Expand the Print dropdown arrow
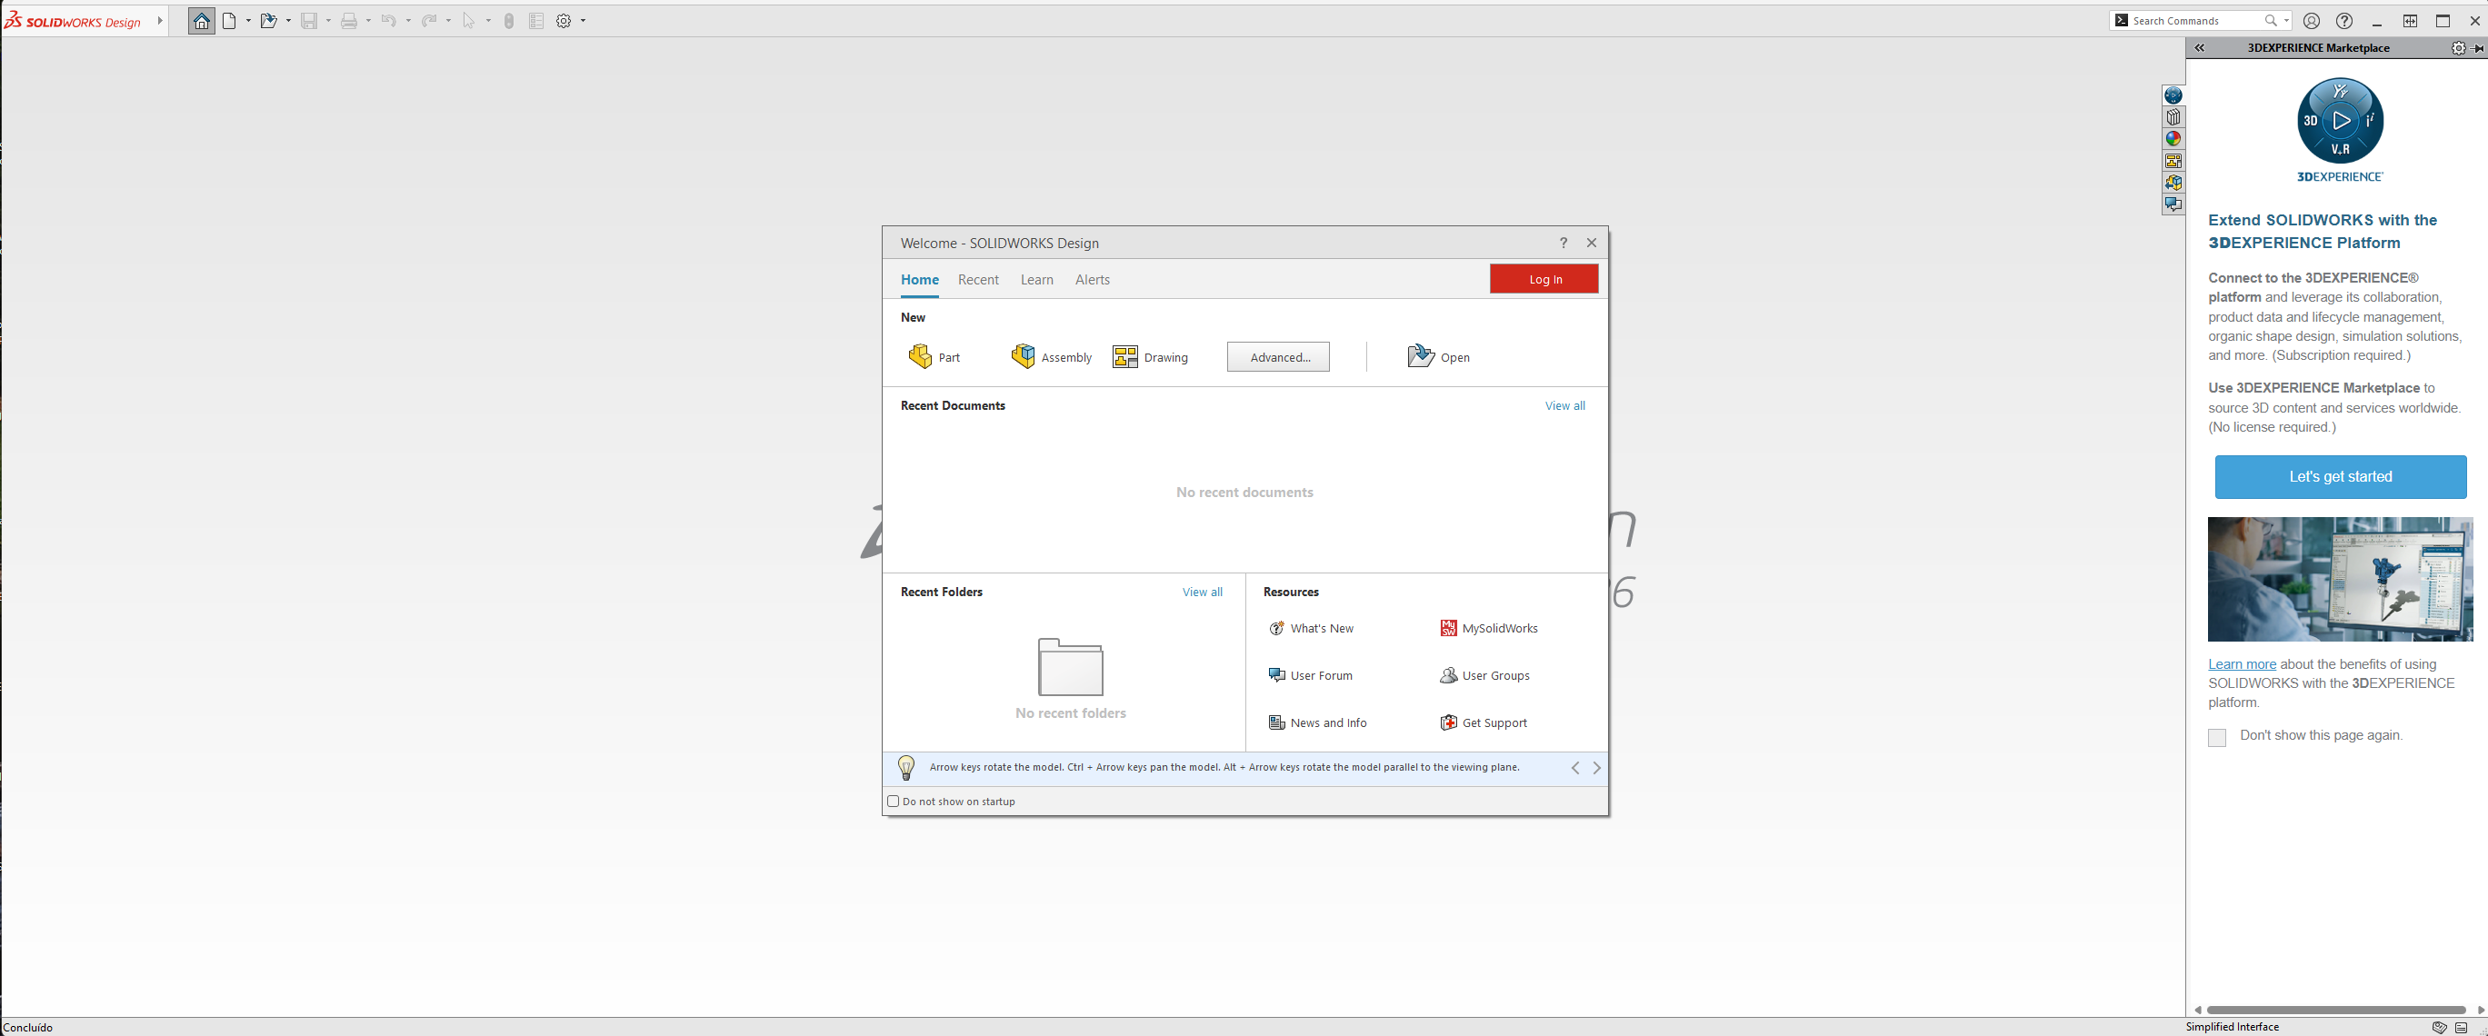Image resolution: width=2488 pixels, height=1036 pixels. pos(368,20)
